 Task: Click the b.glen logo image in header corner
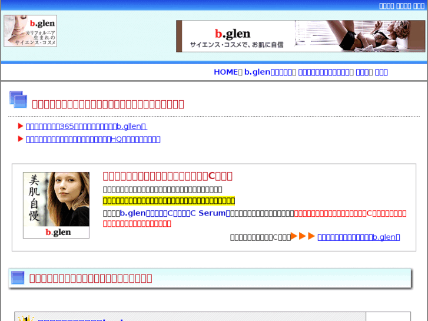pyautogui.click(x=30, y=31)
